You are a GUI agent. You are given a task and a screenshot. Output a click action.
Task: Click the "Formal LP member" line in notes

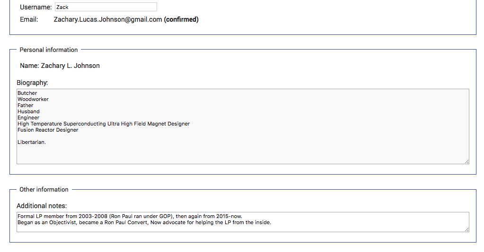tap(130, 217)
